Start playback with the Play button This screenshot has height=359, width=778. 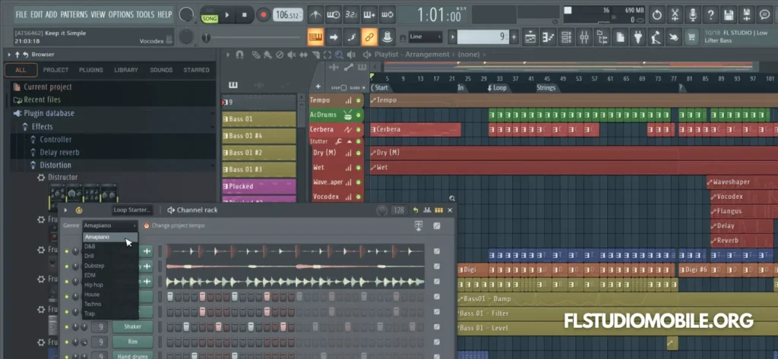point(226,15)
